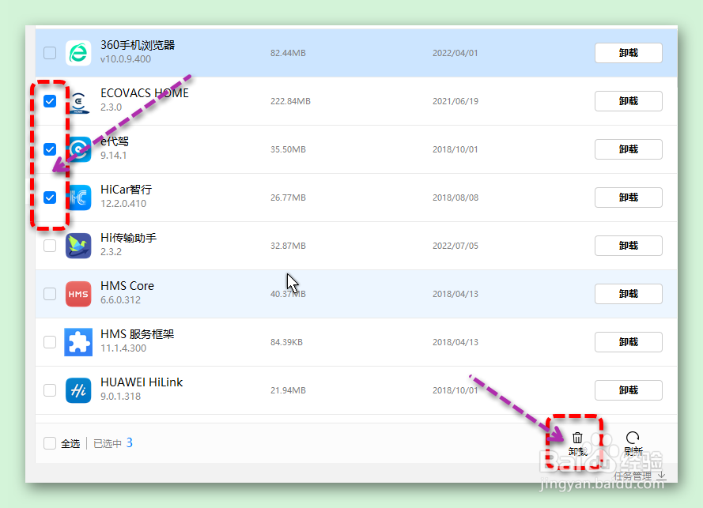Uncheck the ECOVACS HOME checkbox

(x=50, y=101)
